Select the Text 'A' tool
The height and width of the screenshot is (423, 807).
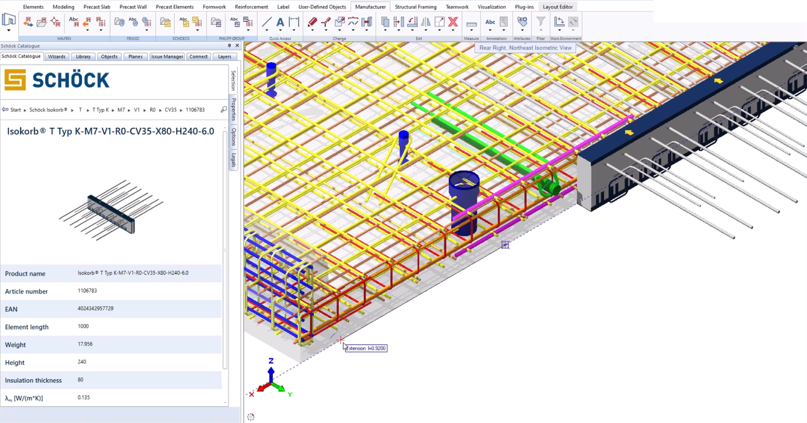tap(280, 21)
